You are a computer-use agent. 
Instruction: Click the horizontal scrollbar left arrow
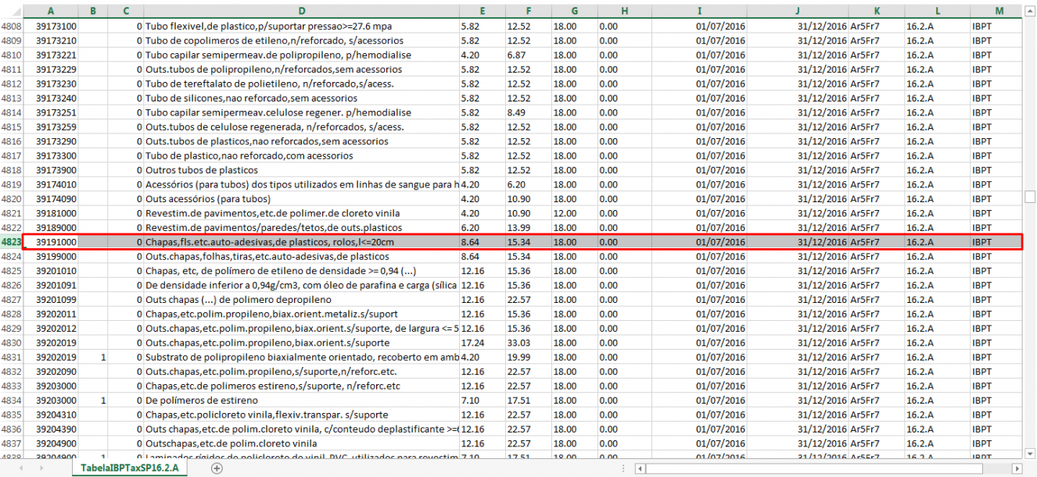(x=640, y=468)
